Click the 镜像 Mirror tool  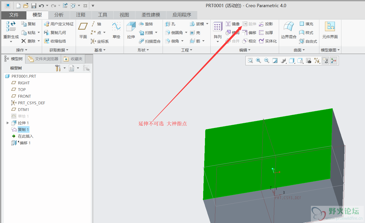click(x=233, y=24)
